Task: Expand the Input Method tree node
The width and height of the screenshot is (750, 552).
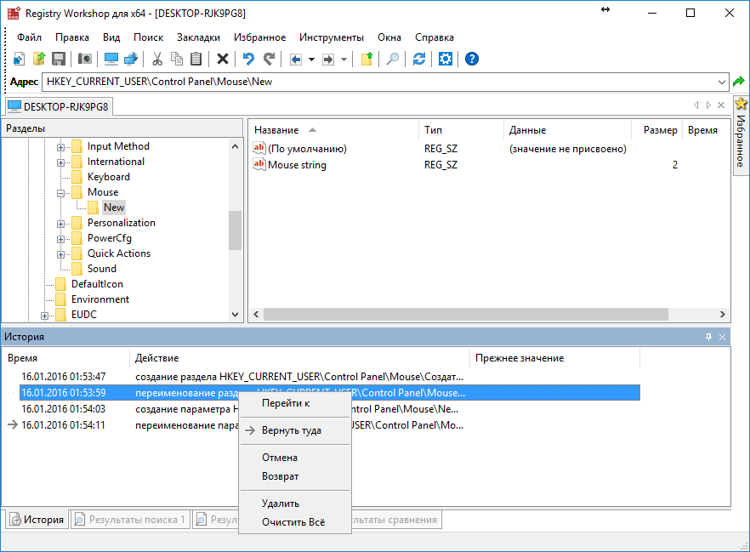Action: point(60,147)
